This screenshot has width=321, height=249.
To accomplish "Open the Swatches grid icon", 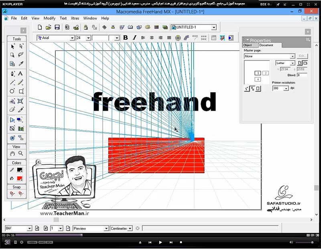I will tap(156, 27).
